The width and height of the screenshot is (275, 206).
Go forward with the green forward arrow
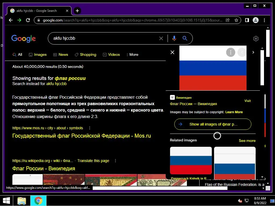tap(19, 20)
